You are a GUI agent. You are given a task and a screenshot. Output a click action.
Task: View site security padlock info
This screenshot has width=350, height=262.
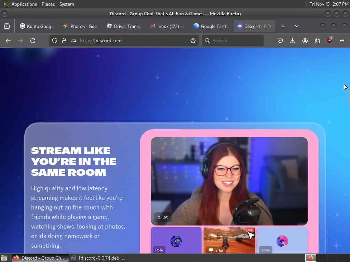click(64, 41)
